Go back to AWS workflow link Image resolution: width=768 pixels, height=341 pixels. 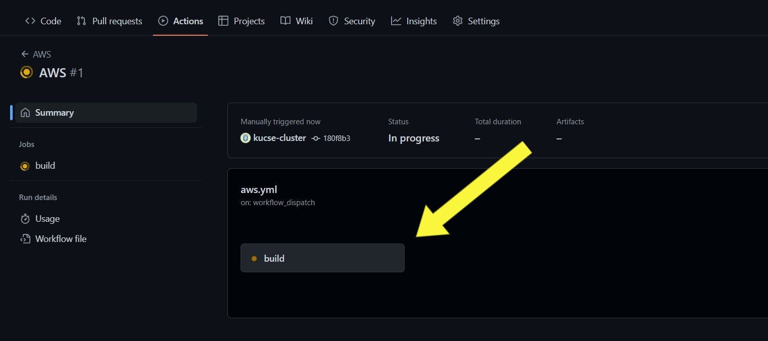click(x=42, y=54)
